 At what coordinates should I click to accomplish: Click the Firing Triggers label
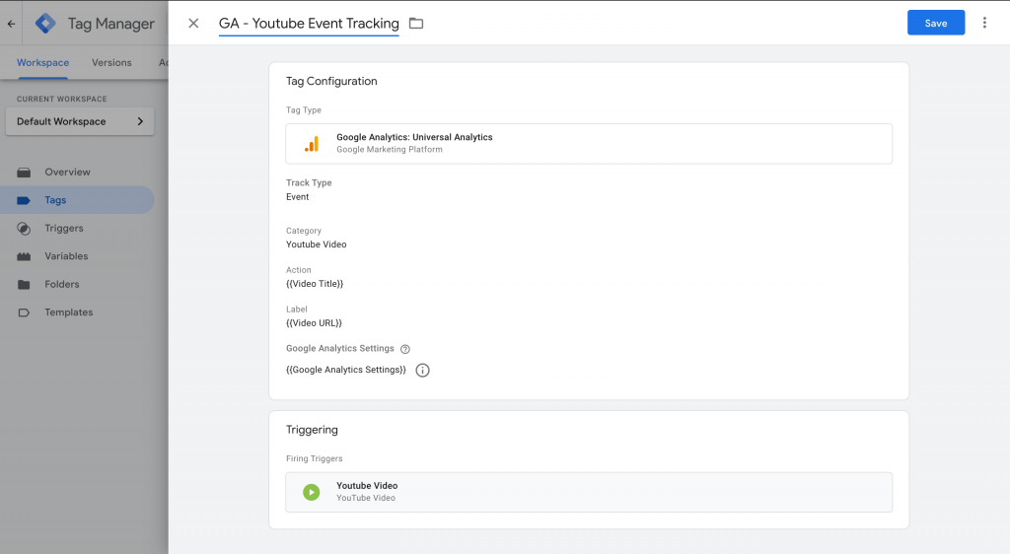pos(315,458)
